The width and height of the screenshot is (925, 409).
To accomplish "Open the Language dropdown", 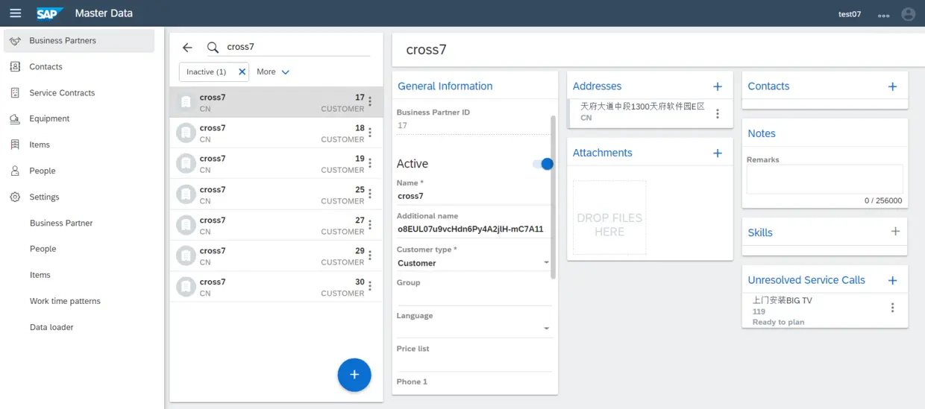I will tap(473, 329).
